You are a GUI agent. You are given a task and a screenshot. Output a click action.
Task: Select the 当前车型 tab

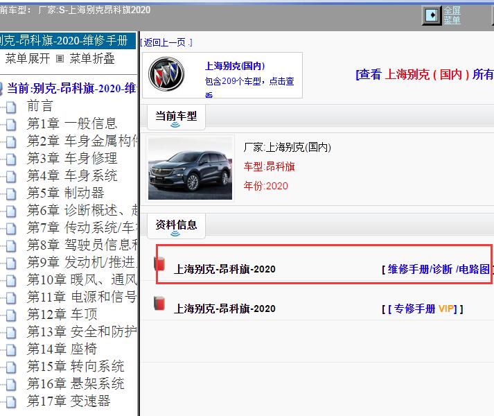pos(176,117)
